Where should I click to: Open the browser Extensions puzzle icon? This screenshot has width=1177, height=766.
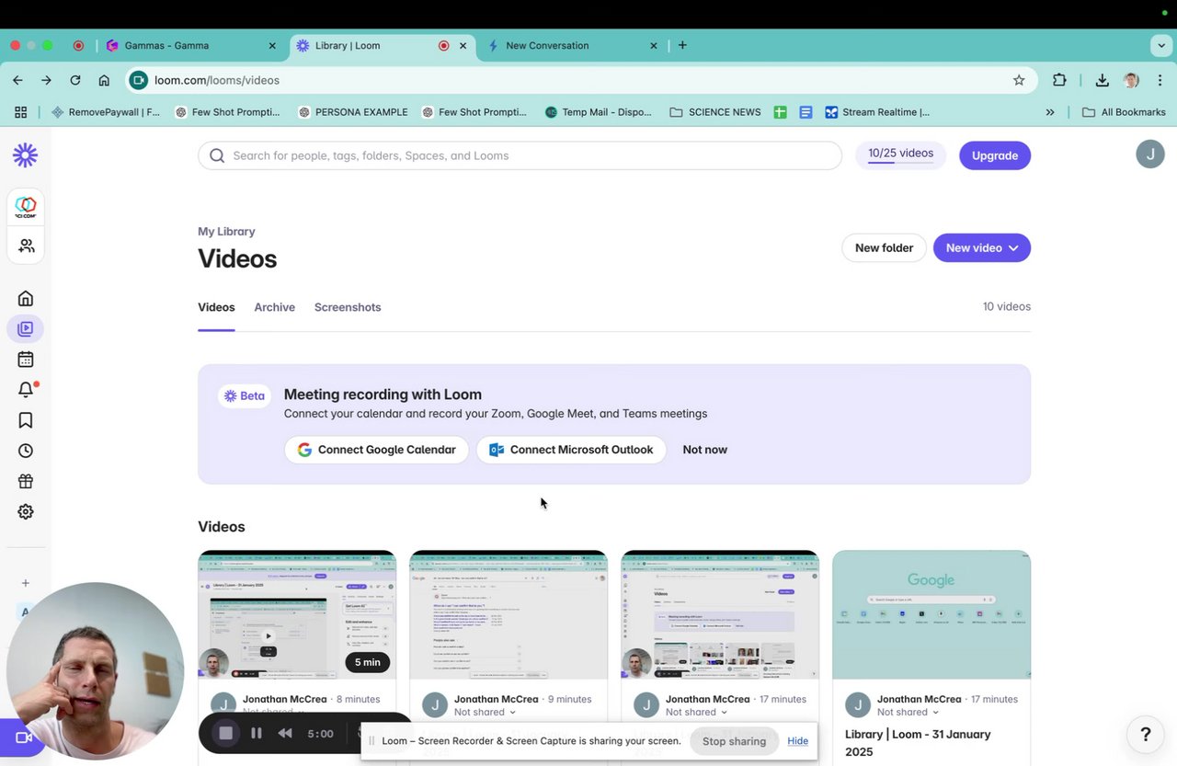tap(1059, 80)
